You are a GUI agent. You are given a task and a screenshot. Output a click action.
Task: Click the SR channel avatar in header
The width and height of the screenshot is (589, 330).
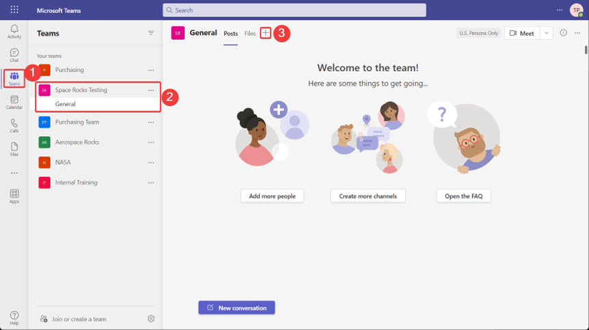click(x=178, y=33)
